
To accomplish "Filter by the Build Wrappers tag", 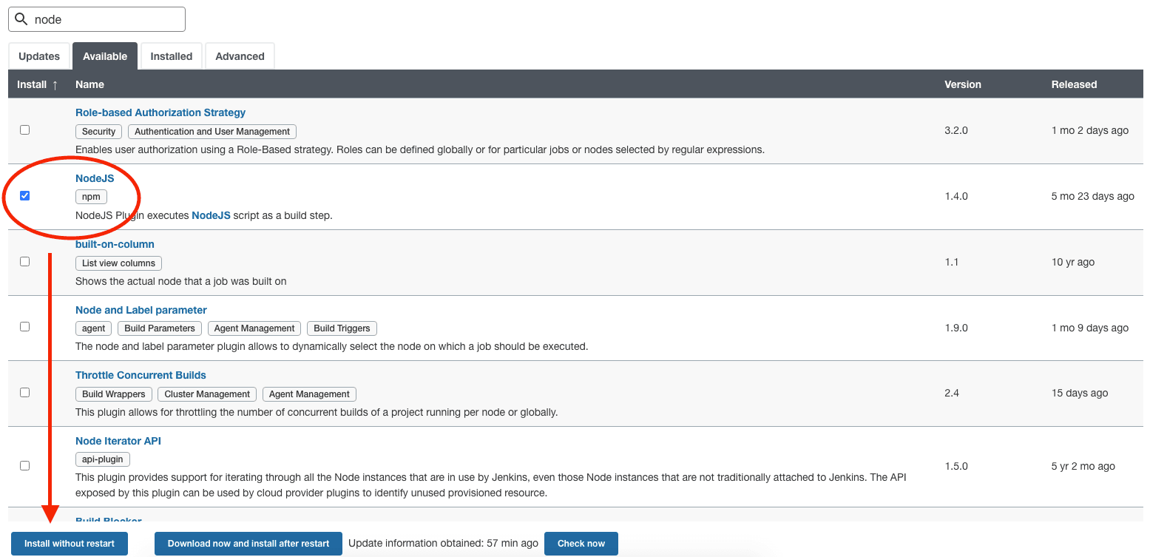I will tap(114, 394).
